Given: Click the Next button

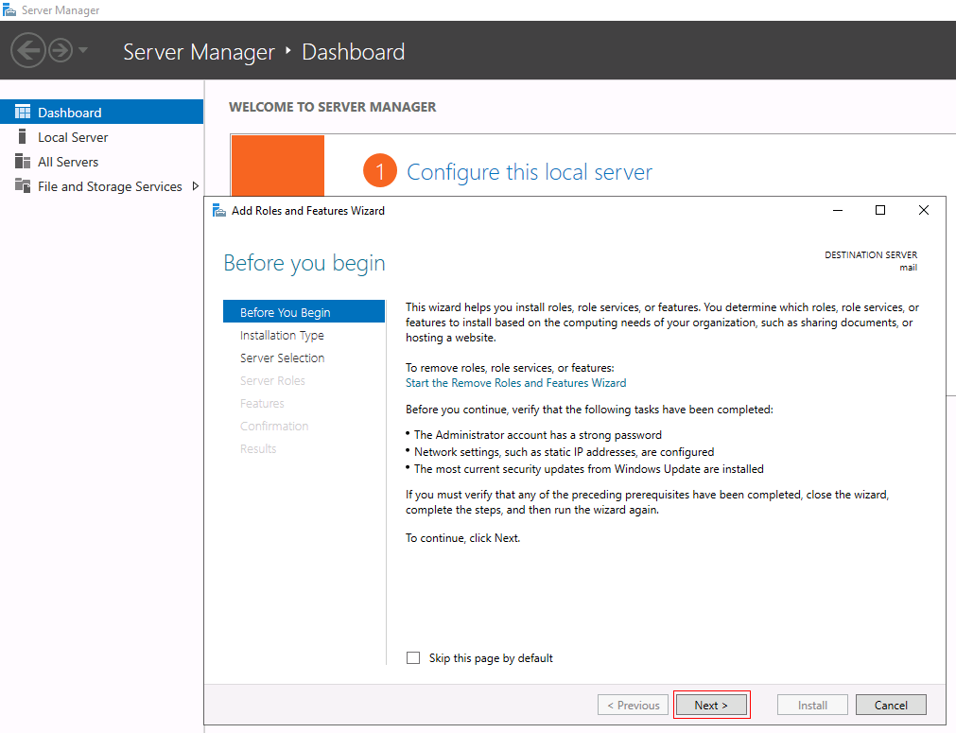Looking at the screenshot, I should [711, 705].
